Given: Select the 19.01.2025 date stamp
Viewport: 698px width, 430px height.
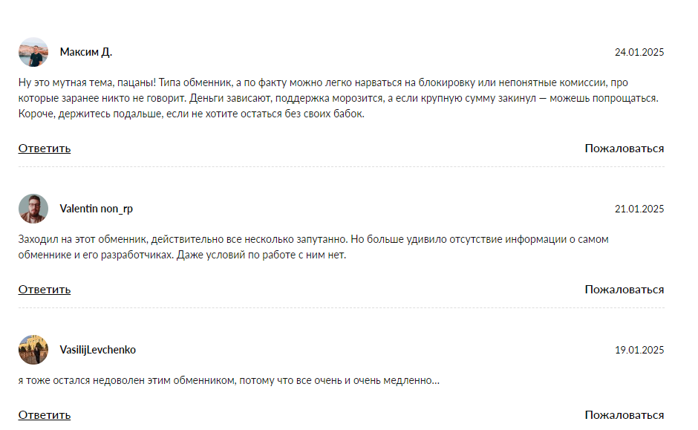Looking at the screenshot, I should coord(639,350).
